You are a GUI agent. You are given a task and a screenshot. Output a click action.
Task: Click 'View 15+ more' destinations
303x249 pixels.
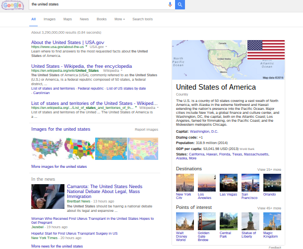point(269,169)
